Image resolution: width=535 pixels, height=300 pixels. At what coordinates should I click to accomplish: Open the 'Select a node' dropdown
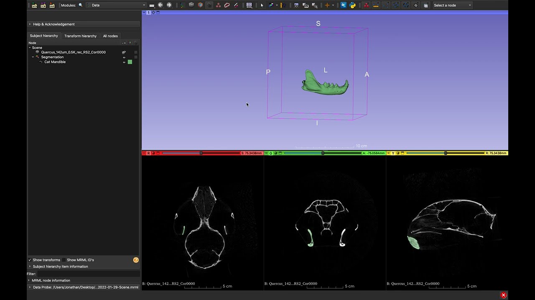point(452,5)
